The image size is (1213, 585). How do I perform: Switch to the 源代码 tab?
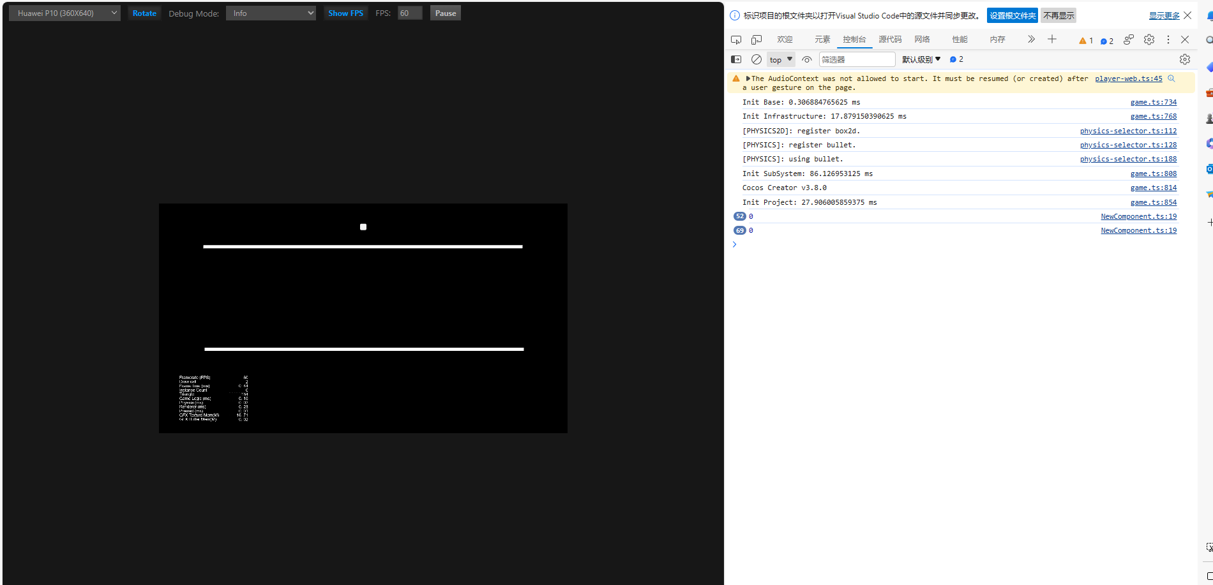[890, 40]
